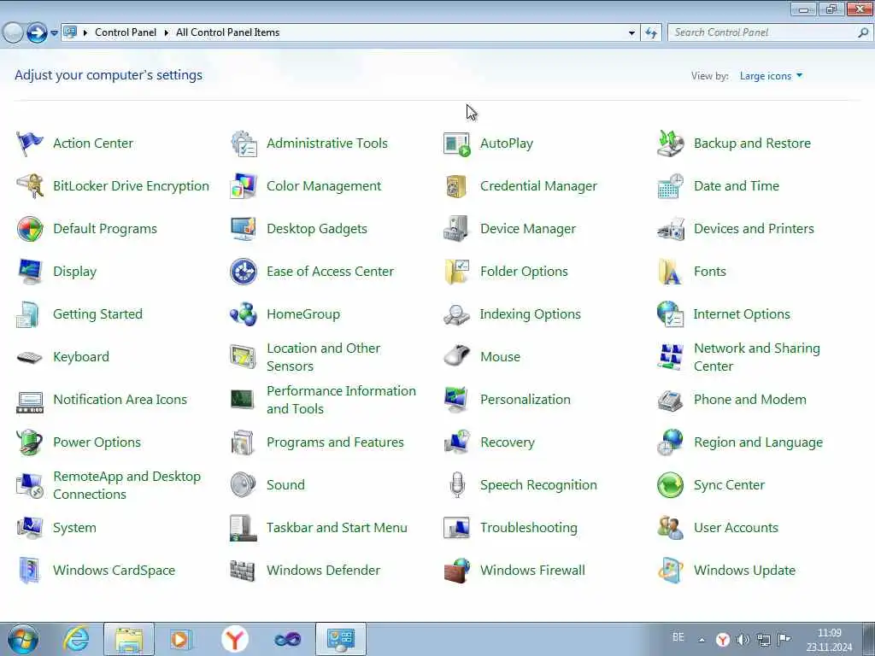This screenshot has width=875, height=656.
Task: Open Windows Media Player taskbar icon
Action: (180, 639)
